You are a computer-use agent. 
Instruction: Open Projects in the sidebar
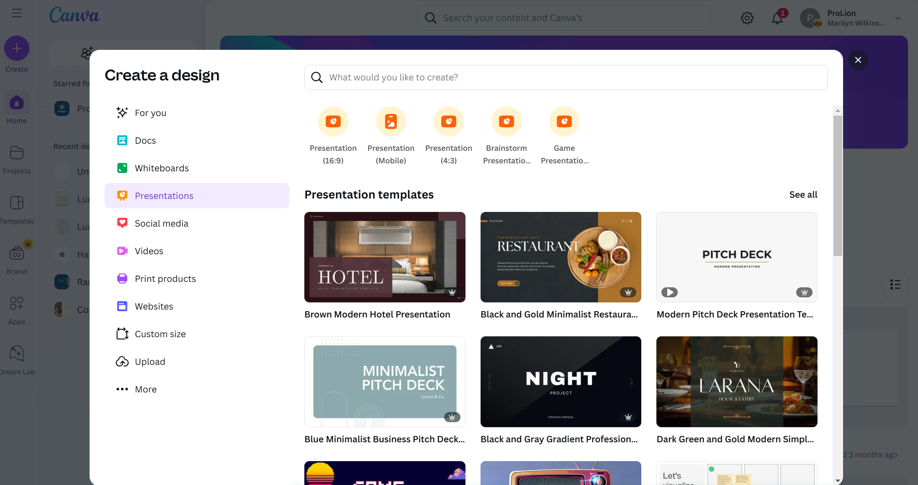pyautogui.click(x=17, y=159)
